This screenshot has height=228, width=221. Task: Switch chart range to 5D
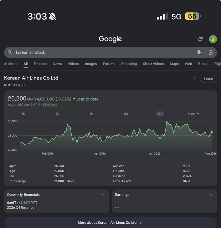57,114
